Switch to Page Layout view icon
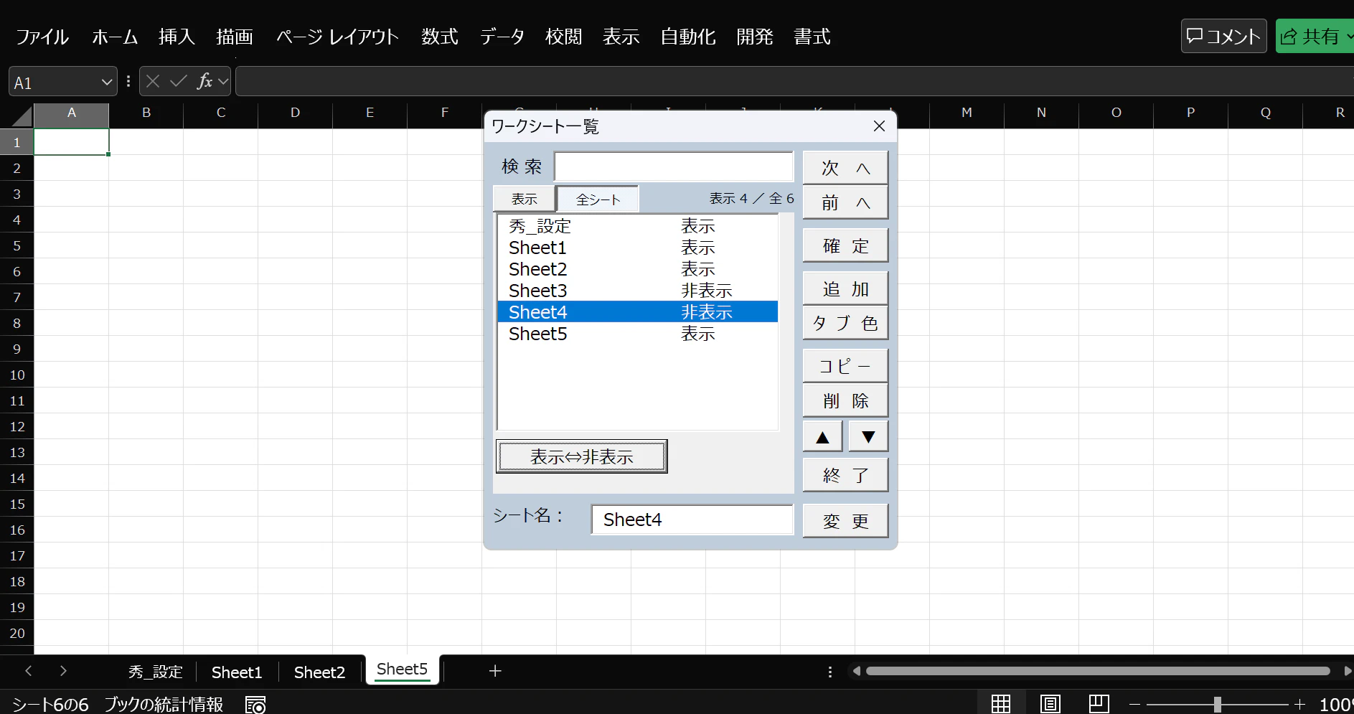Image resolution: width=1354 pixels, height=714 pixels. pyautogui.click(x=1050, y=704)
